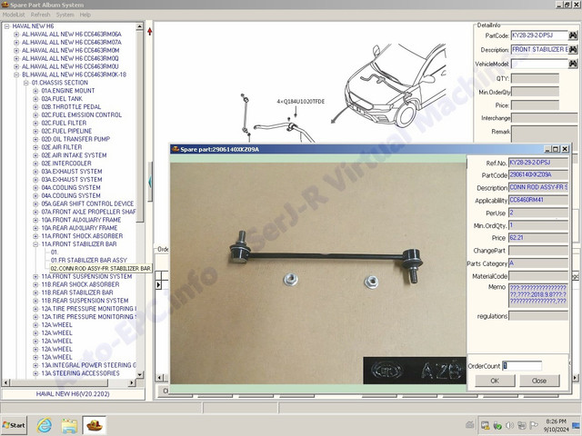This screenshot has height=436, width=582.
Task: Open the file explorer taskbar icon
Action: click(69, 425)
